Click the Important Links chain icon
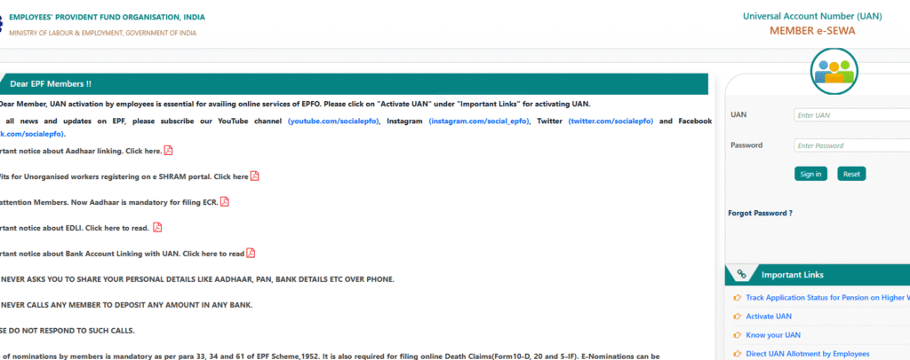Image resolution: width=910 pixels, height=360 pixels. tap(741, 275)
